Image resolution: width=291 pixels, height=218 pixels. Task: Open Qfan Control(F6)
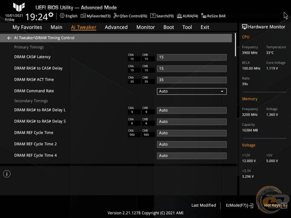[x=130, y=16]
